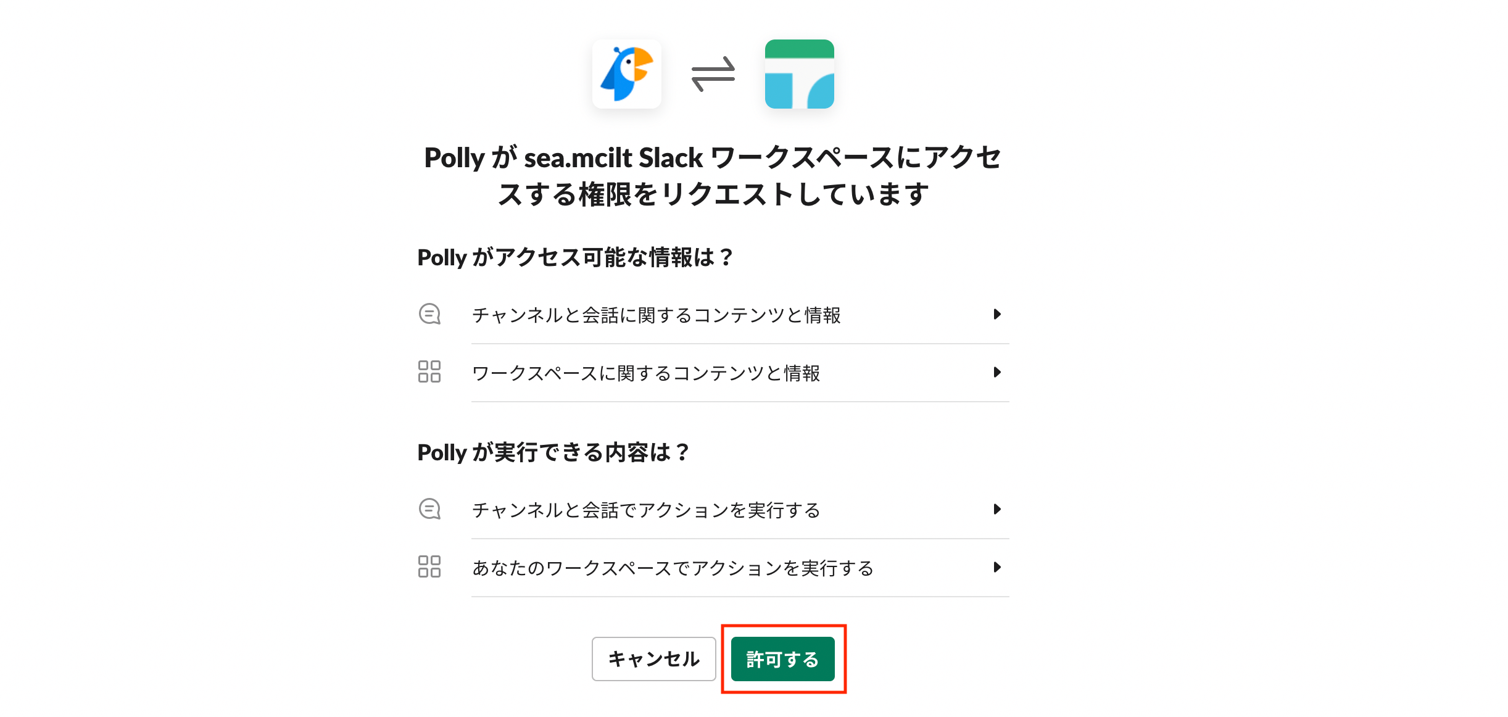The height and width of the screenshot is (717, 1508).
Task: Click the chat bubble icon beside チャンネルと会話でアクションを実行する
Action: (x=429, y=509)
